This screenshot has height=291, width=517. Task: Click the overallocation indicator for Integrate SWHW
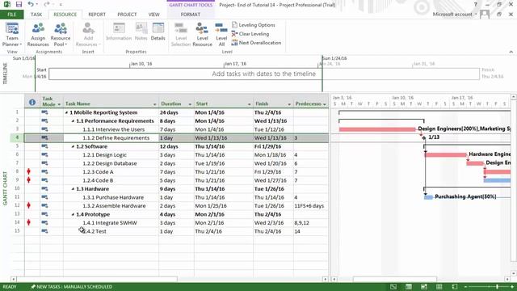(29, 223)
